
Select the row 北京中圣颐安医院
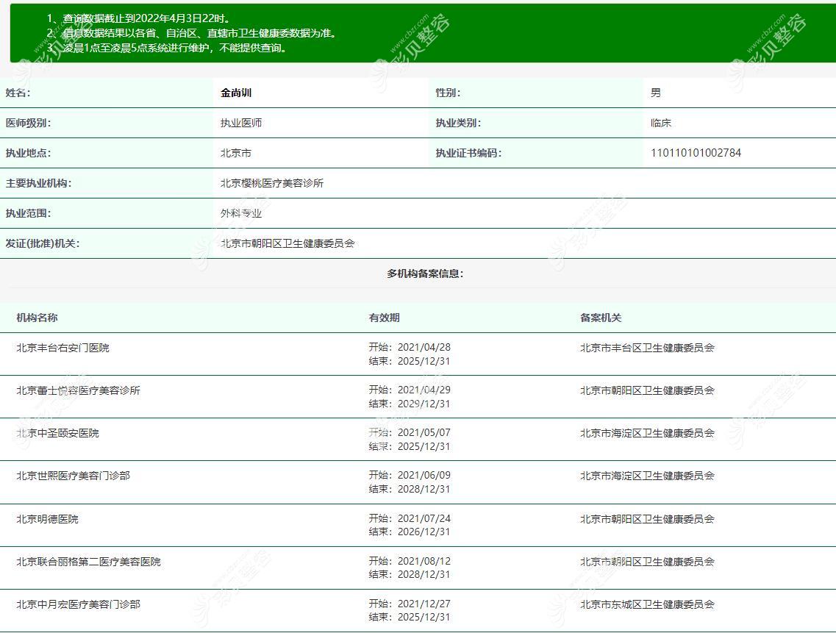coord(418,440)
